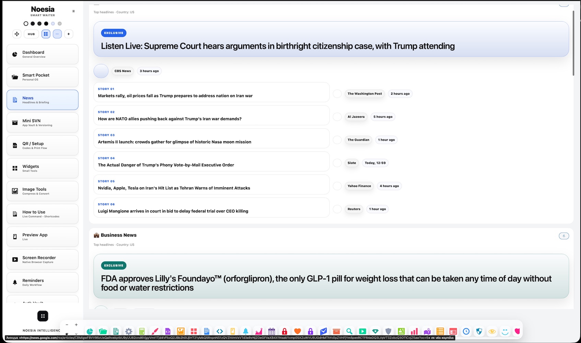Click the HUB button
581x343 pixels.
pyautogui.click(x=31, y=34)
